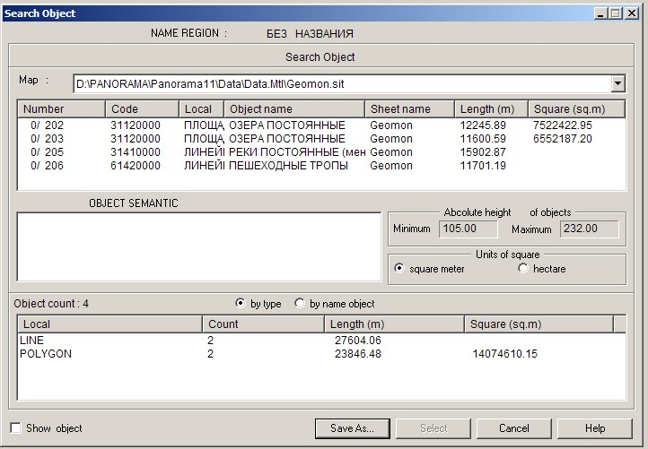Open the Map path dropdown
Screen dimensions: 648x449
pos(617,83)
